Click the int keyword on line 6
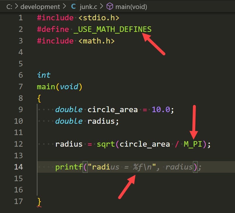Image resolution: width=235 pixels, height=213 pixels. pos(44,75)
